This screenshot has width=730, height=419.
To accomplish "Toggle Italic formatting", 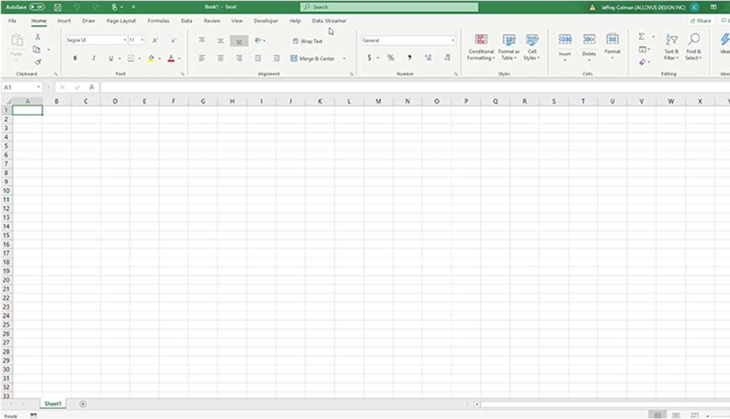I will tap(93, 58).
